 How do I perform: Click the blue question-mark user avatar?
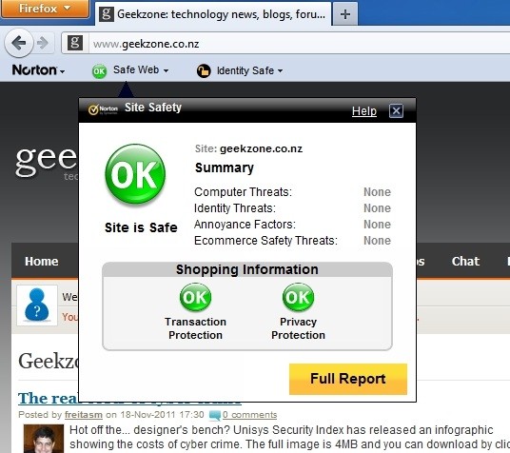click(37, 305)
